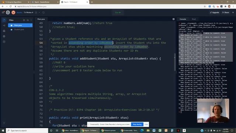Open the Replit hamburger sidebar menu
Image resolution: width=236 pixels, height=133 pixels.
pos(3,13)
